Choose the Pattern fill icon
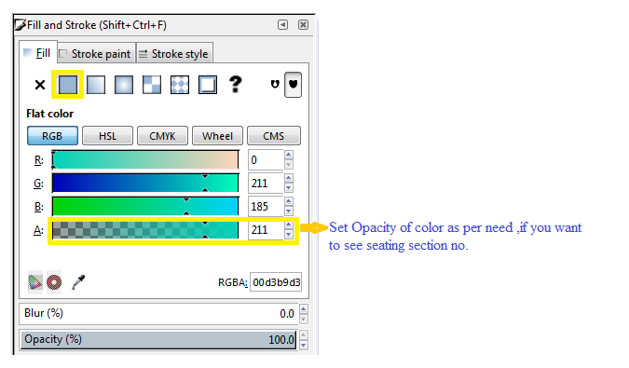The image size is (629, 368). [x=152, y=85]
